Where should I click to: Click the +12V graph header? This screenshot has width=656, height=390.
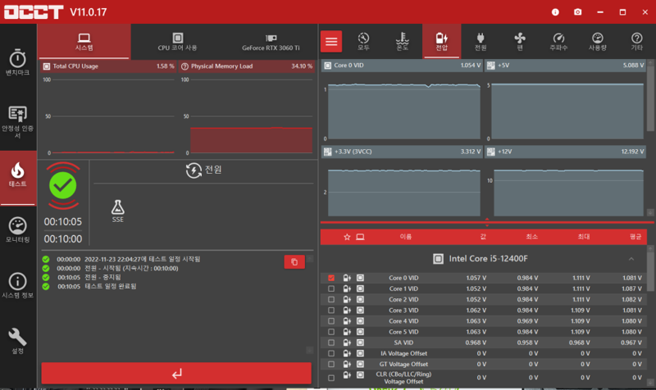click(x=565, y=152)
